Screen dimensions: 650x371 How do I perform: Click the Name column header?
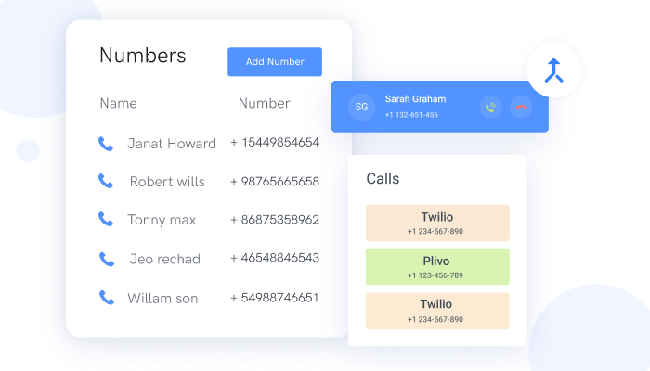coord(118,103)
